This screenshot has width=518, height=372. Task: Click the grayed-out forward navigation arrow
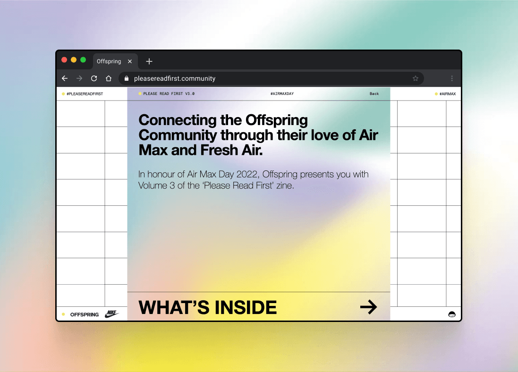(x=79, y=78)
